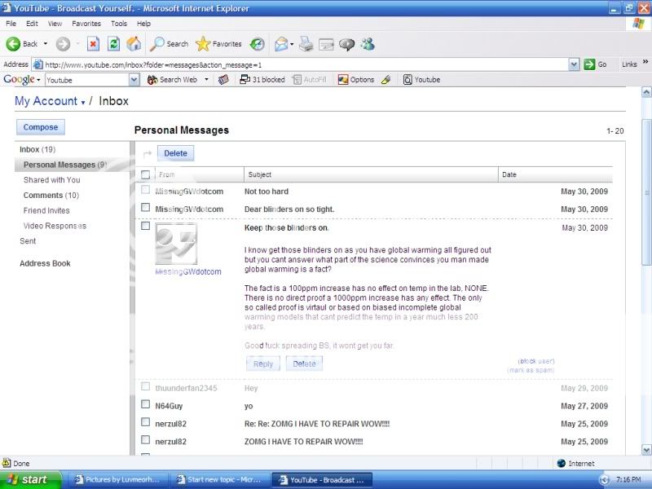Open the Google search box dropdown
Viewport: 652px width, 489px height.
click(x=134, y=80)
